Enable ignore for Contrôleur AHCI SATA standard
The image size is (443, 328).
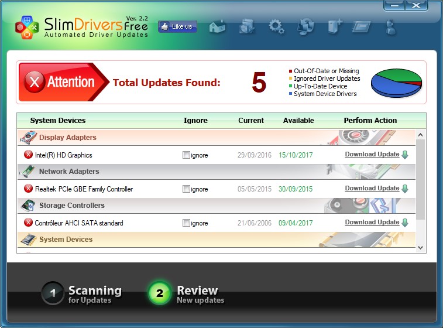pos(186,223)
